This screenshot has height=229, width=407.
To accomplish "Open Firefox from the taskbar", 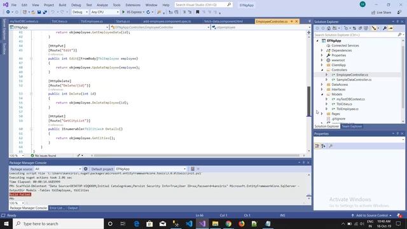I will 242,223.
